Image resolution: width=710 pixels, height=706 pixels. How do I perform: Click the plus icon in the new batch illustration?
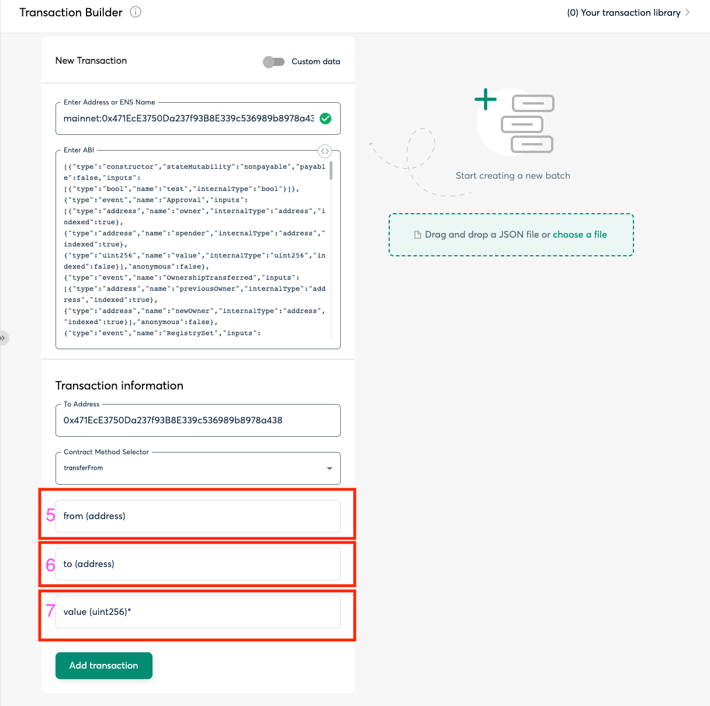click(485, 99)
